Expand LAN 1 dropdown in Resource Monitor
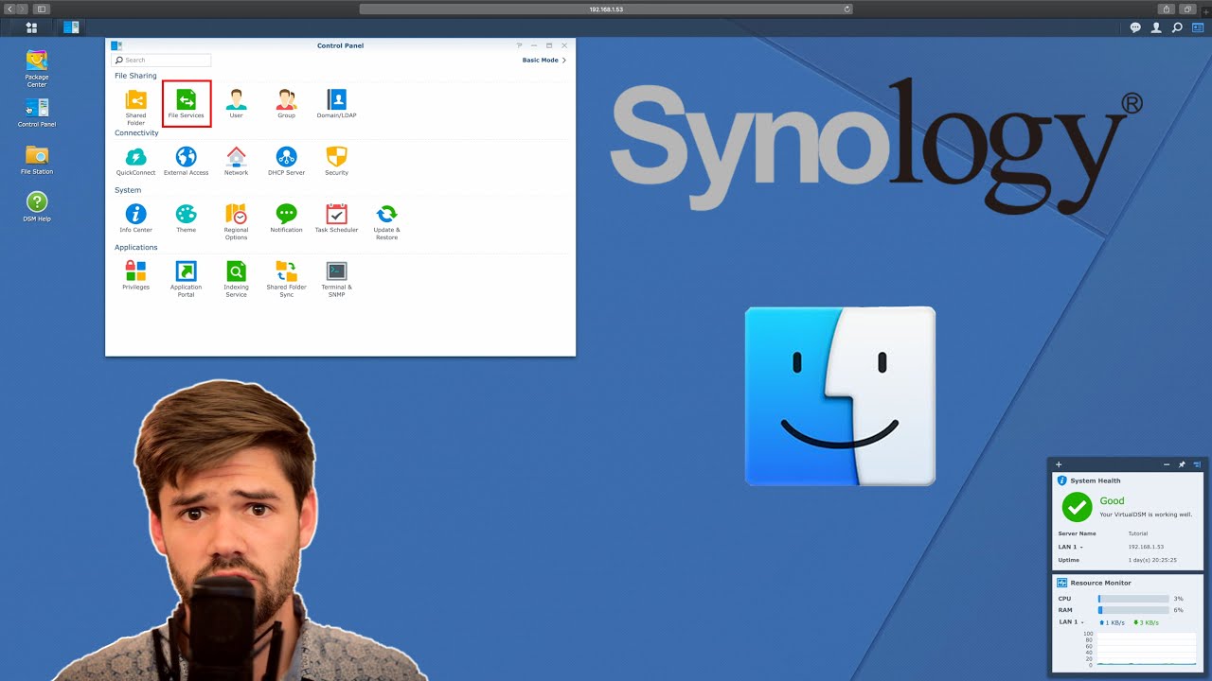Screen dimensions: 1212x681 [1070, 621]
